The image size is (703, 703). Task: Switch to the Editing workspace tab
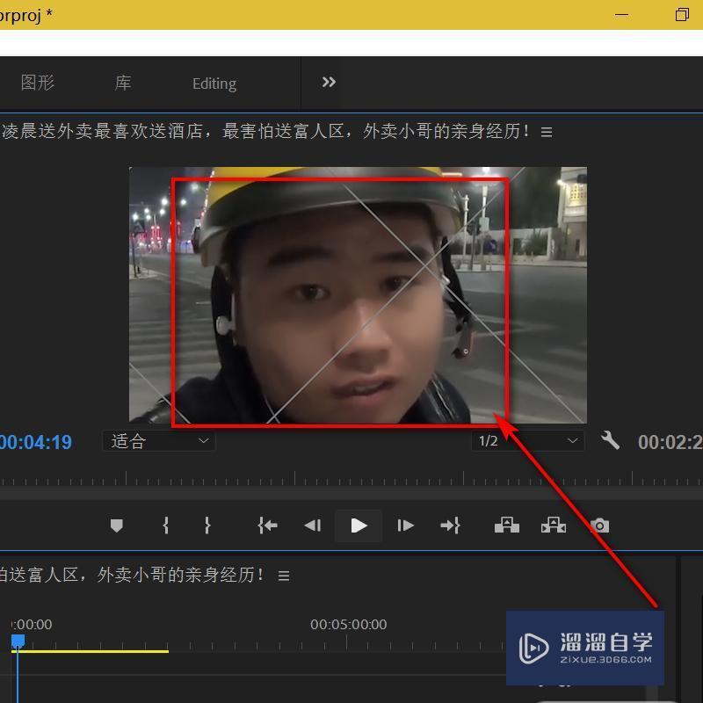tap(214, 83)
